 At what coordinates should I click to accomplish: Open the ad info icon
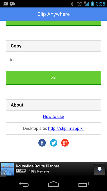(3, 174)
